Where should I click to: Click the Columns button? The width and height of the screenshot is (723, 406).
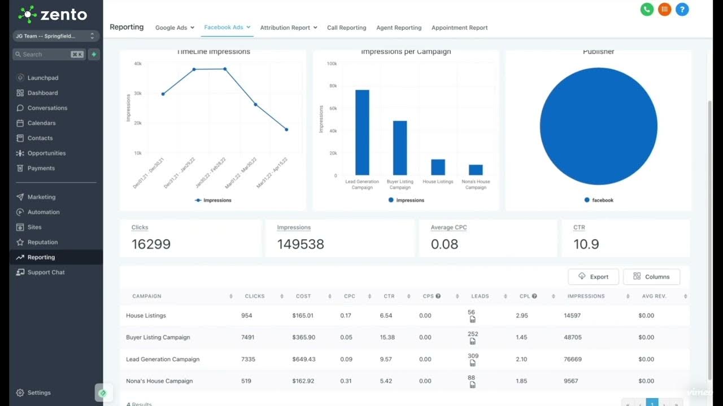click(x=651, y=276)
